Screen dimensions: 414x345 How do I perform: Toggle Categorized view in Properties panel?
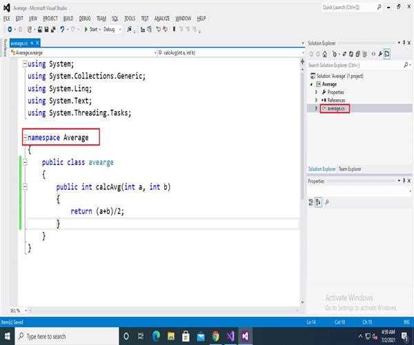tap(311, 202)
